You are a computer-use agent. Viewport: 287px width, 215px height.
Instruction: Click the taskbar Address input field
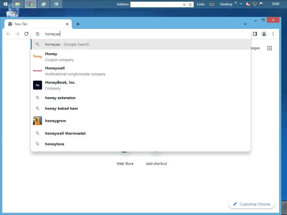point(156,4)
